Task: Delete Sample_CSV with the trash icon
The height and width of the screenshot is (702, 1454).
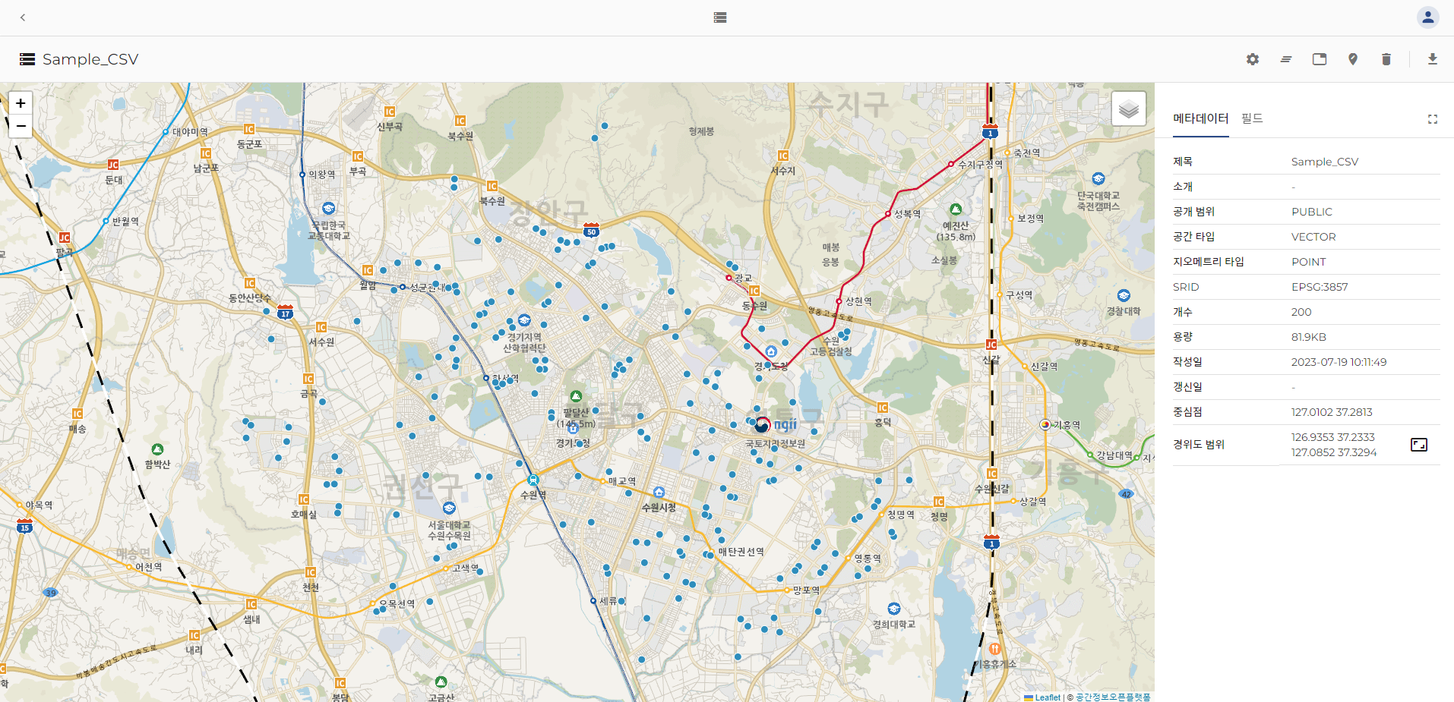Action: coord(1386,59)
